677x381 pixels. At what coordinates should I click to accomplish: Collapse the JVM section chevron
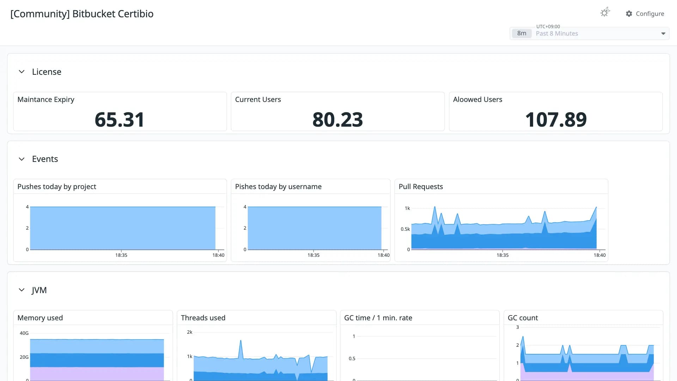pyautogui.click(x=22, y=290)
